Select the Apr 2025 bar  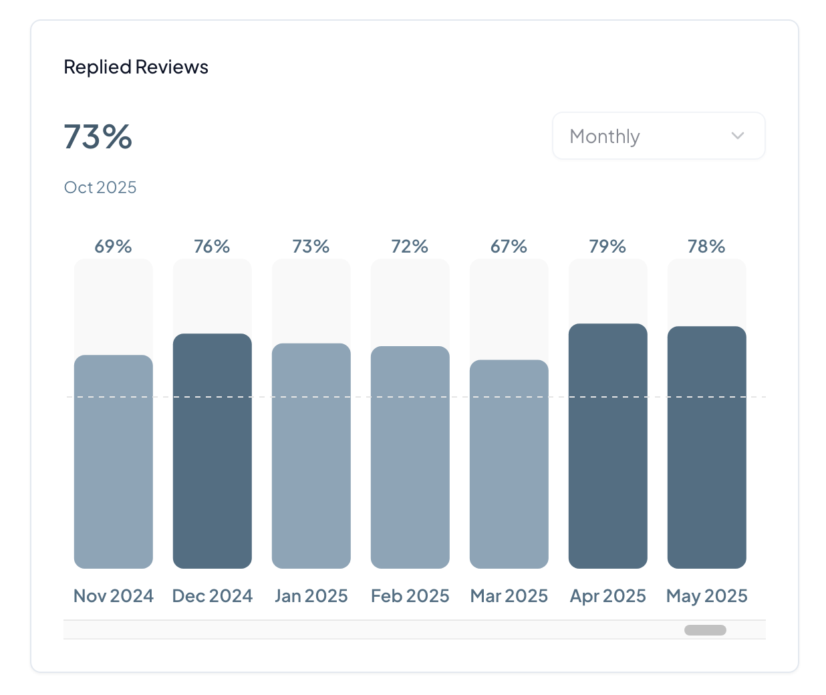point(608,446)
